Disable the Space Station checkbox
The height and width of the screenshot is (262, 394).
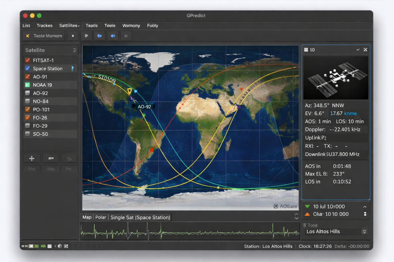click(x=28, y=68)
